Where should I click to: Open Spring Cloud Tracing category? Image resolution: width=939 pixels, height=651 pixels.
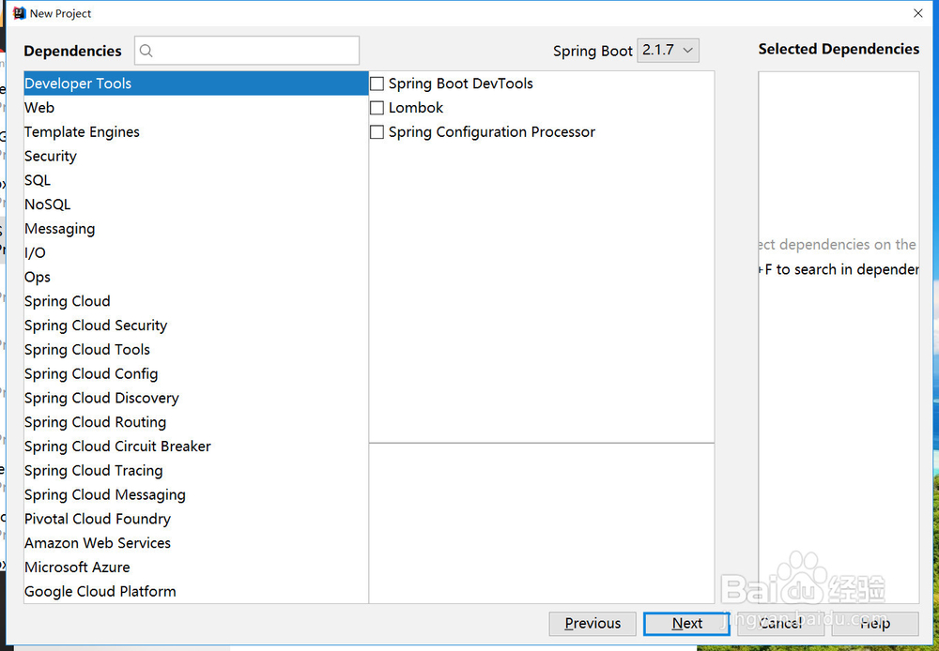click(x=196, y=470)
